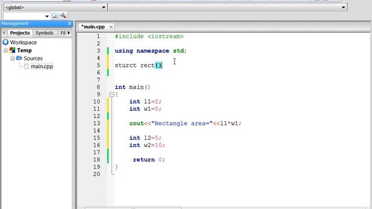Click the closing brace on line 19
Viewport: 372px width, 209px height.
pos(116,167)
